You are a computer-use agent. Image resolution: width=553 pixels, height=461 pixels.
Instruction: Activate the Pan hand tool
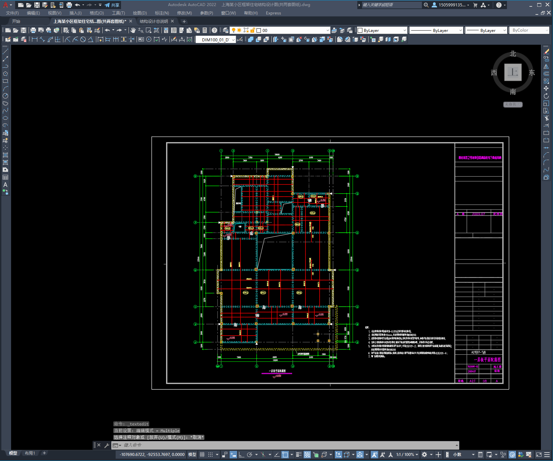133,30
